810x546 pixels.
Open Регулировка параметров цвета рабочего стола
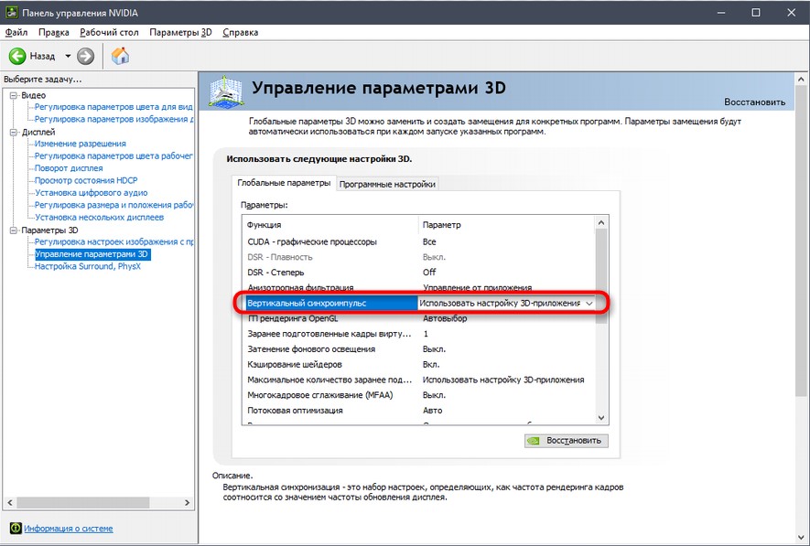[x=113, y=155]
